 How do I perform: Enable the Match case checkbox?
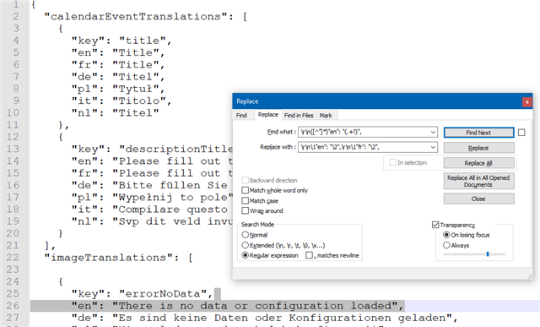(245, 200)
